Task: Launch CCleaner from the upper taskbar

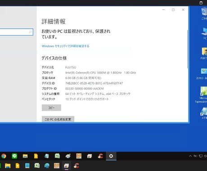Action: click(100, 156)
